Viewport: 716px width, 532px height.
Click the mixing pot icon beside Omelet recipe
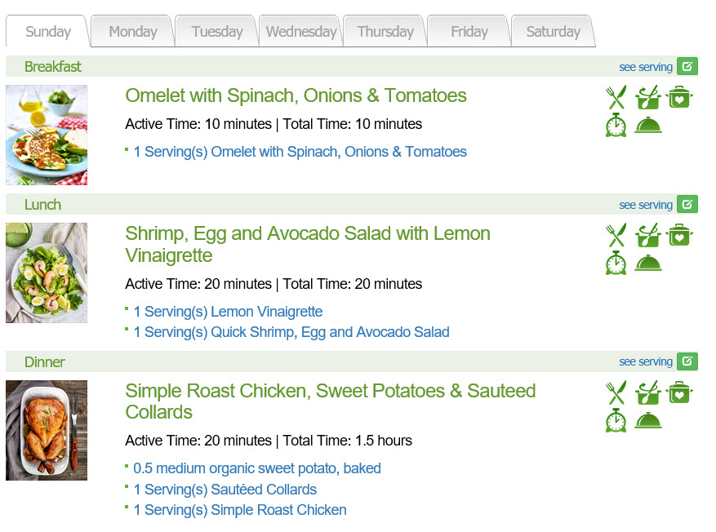pos(647,97)
